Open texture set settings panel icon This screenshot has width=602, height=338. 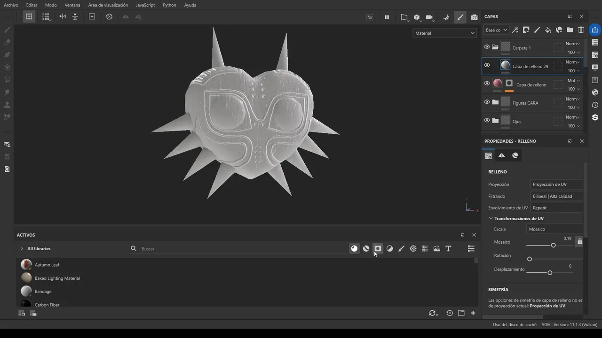pos(595,55)
